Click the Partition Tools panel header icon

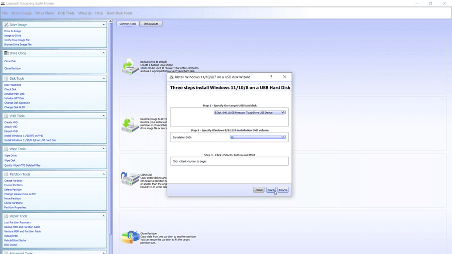tap(7, 174)
